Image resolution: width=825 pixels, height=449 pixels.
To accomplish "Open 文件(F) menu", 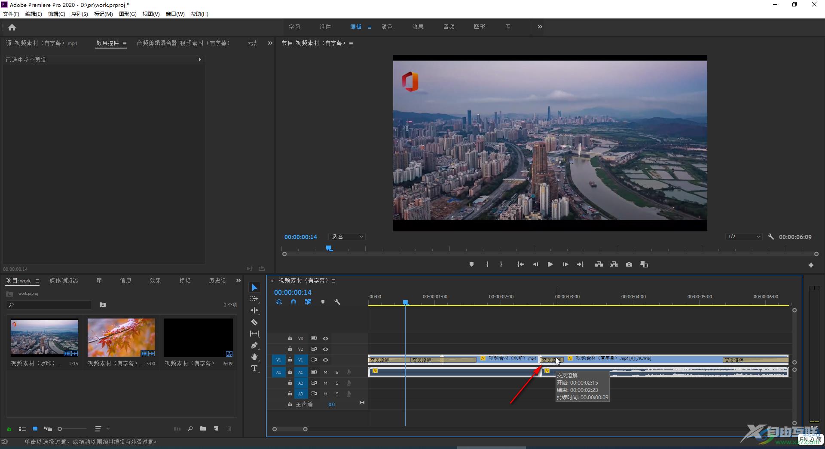I will coord(11,14).
